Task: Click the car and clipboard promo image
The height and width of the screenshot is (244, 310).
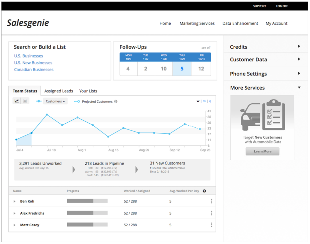Action: 263,115
